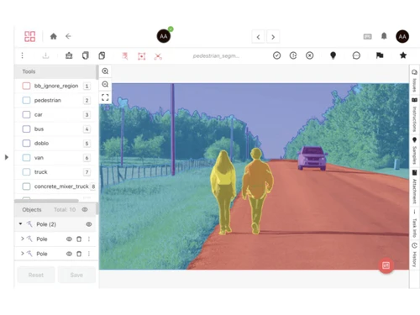This screenshot has width=420, height=315.
Task: Open more options for first Pole
Action: pos(89,239)
